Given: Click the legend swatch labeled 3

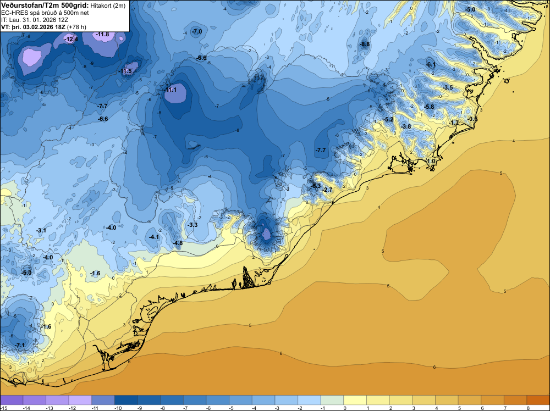Looking at the screenshot, I should click(424, 400).
